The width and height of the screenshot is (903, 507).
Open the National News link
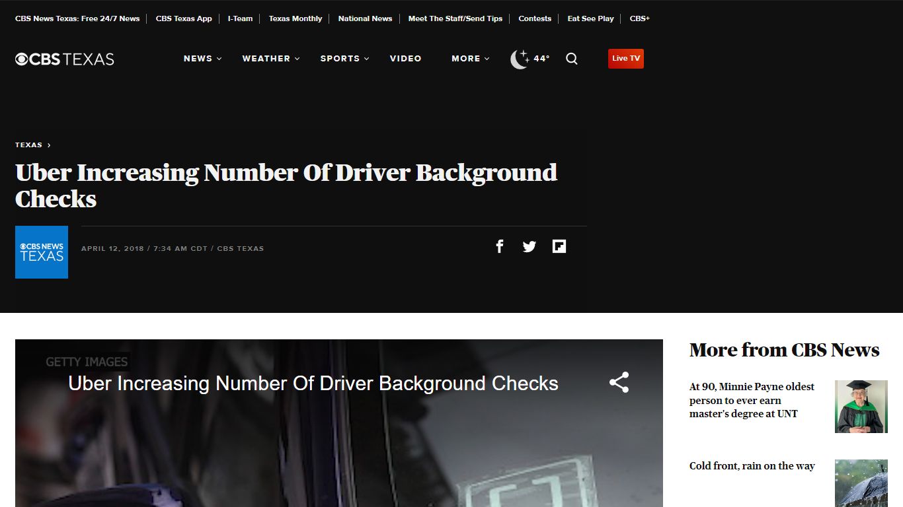365,18
